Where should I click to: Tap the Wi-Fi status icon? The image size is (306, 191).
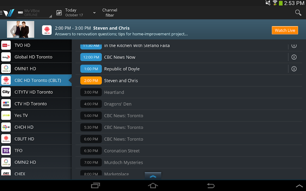pos(275,3)
